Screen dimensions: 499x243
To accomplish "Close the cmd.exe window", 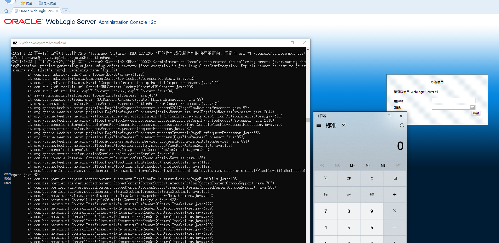I will point(304,43).
